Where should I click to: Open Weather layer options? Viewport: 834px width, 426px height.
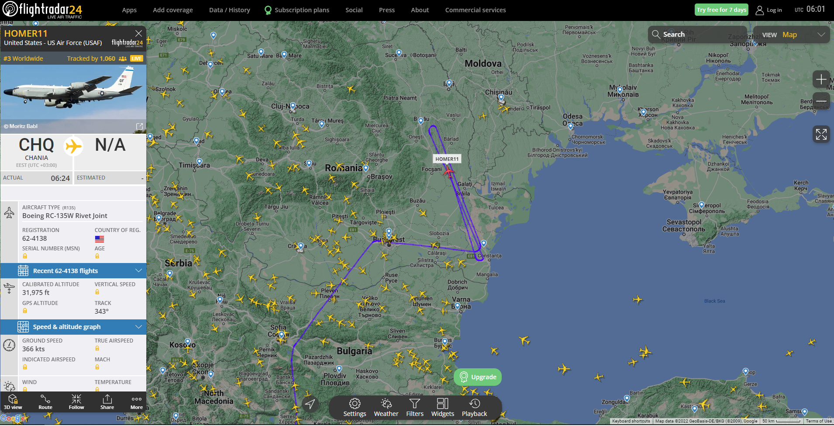(386, 408)
